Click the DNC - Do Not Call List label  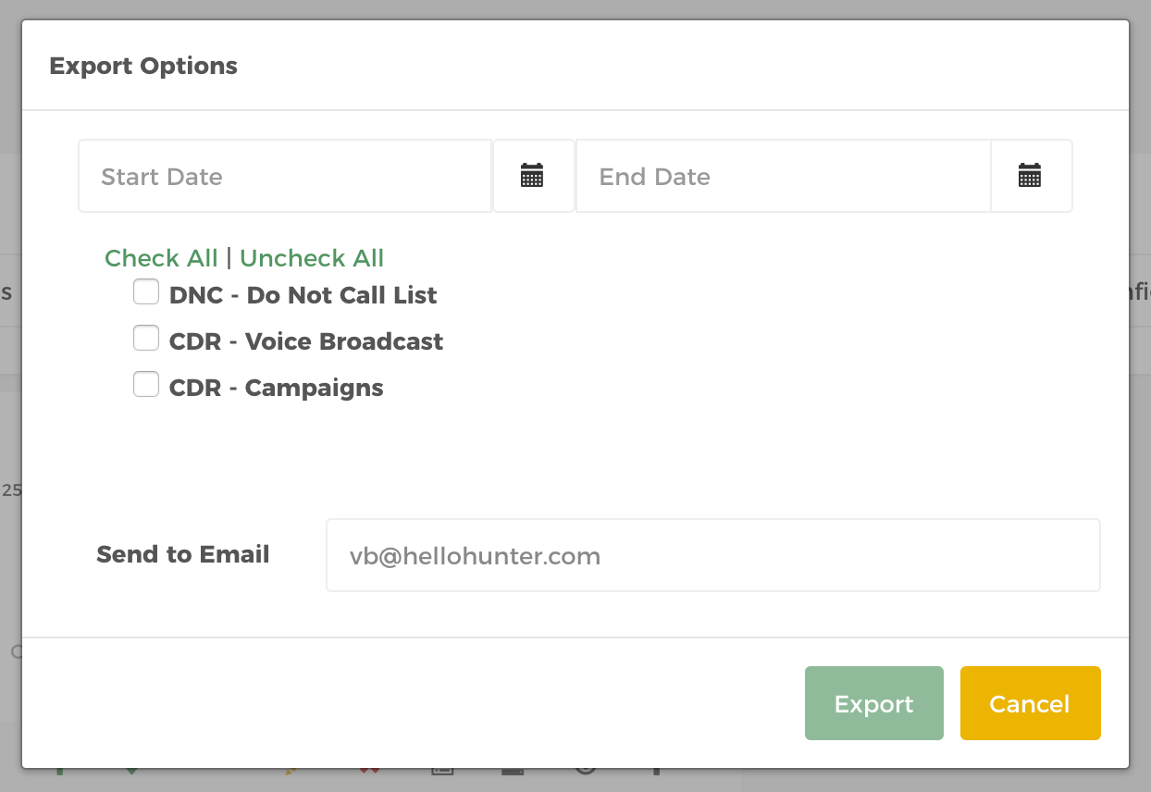[x=303, y=295]
